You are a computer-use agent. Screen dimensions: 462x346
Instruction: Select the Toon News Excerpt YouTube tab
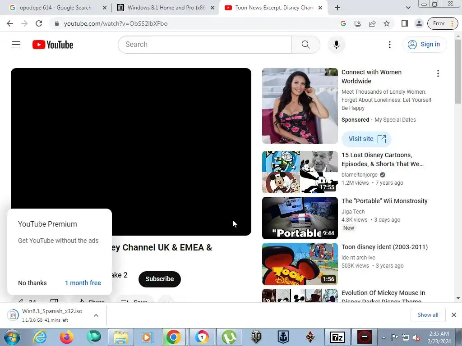[274, 8]
